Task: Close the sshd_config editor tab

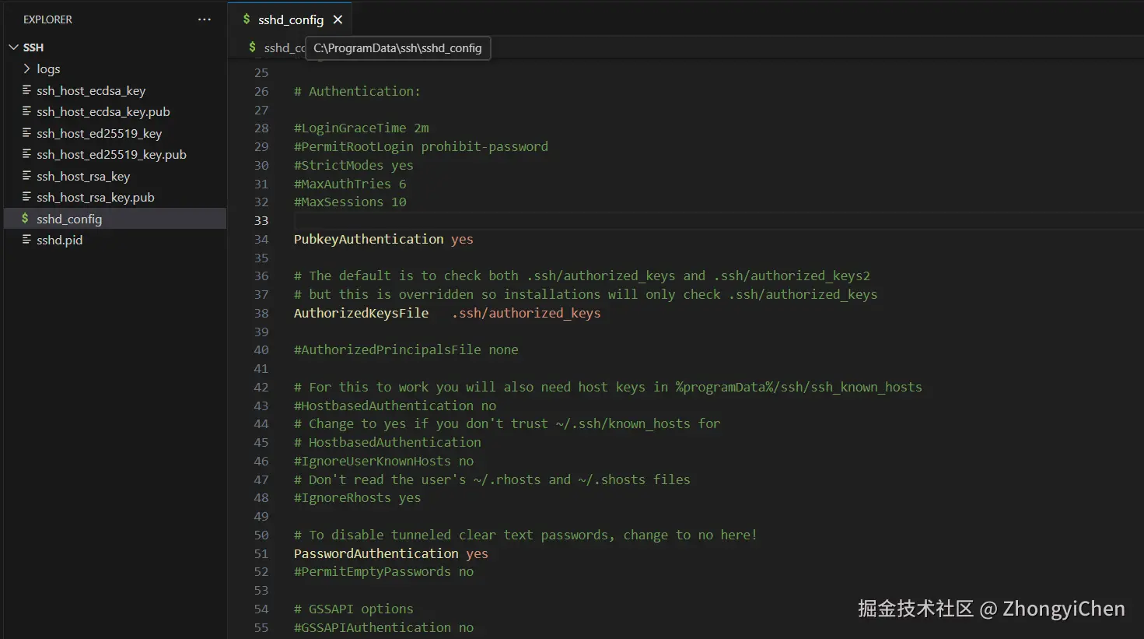Action: [338, 19]
